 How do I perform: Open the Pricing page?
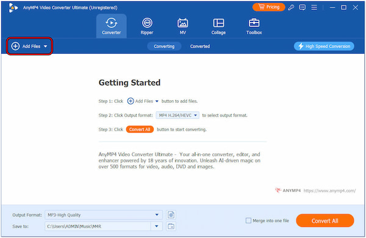tap(268, 7)
